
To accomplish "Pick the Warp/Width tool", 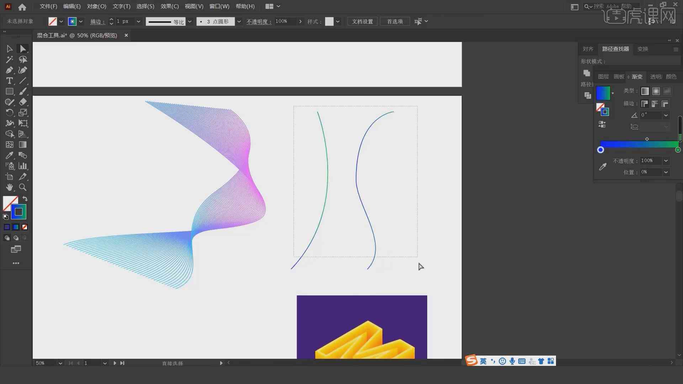I will coord(10,123).
